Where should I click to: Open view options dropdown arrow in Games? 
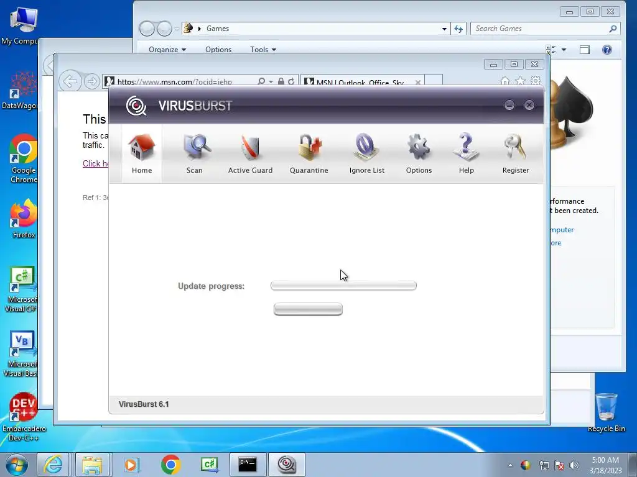coord(564,50)
